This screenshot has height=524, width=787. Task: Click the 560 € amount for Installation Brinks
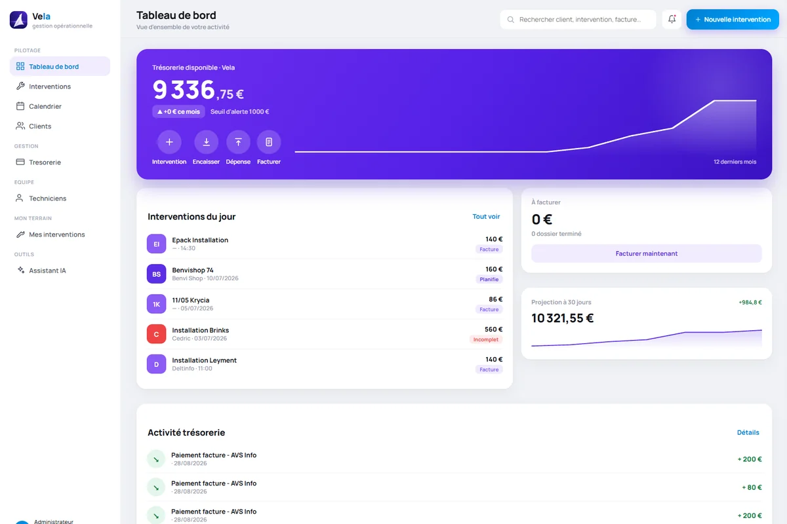tap(494, 329)
